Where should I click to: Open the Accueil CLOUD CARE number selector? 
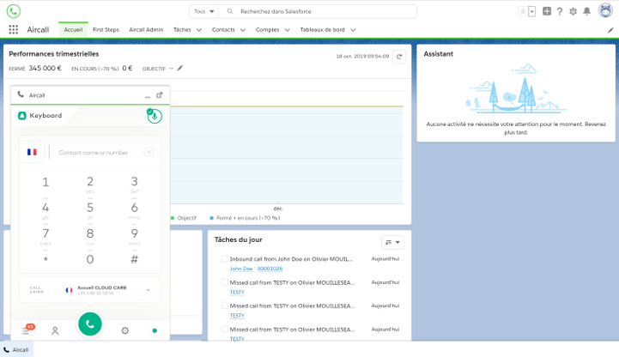[x=90, y=290]
